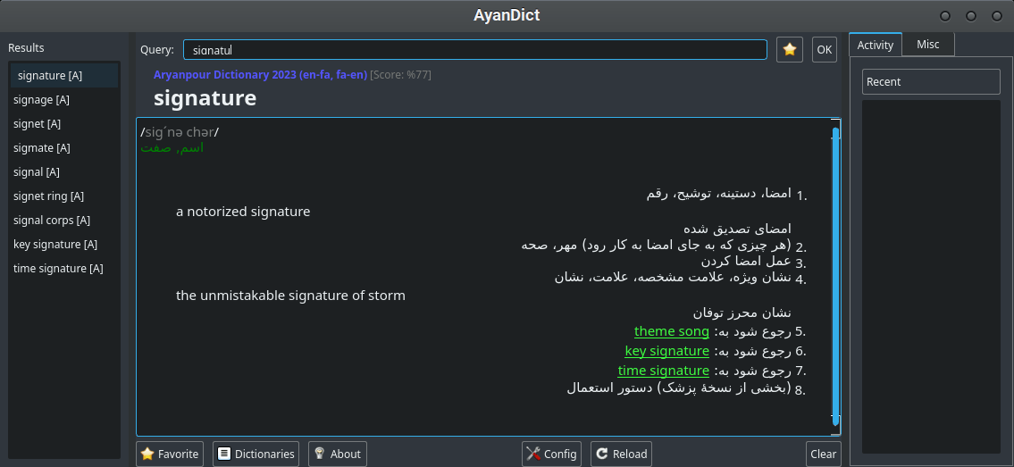Click the Query input field
Viewport: 1014px width, 467px height.
click(x=474, y=50)
